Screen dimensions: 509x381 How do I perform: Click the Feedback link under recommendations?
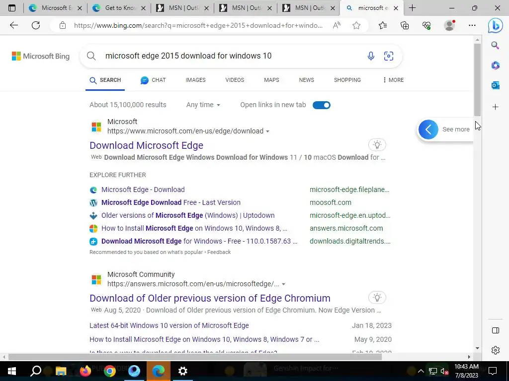219,252
